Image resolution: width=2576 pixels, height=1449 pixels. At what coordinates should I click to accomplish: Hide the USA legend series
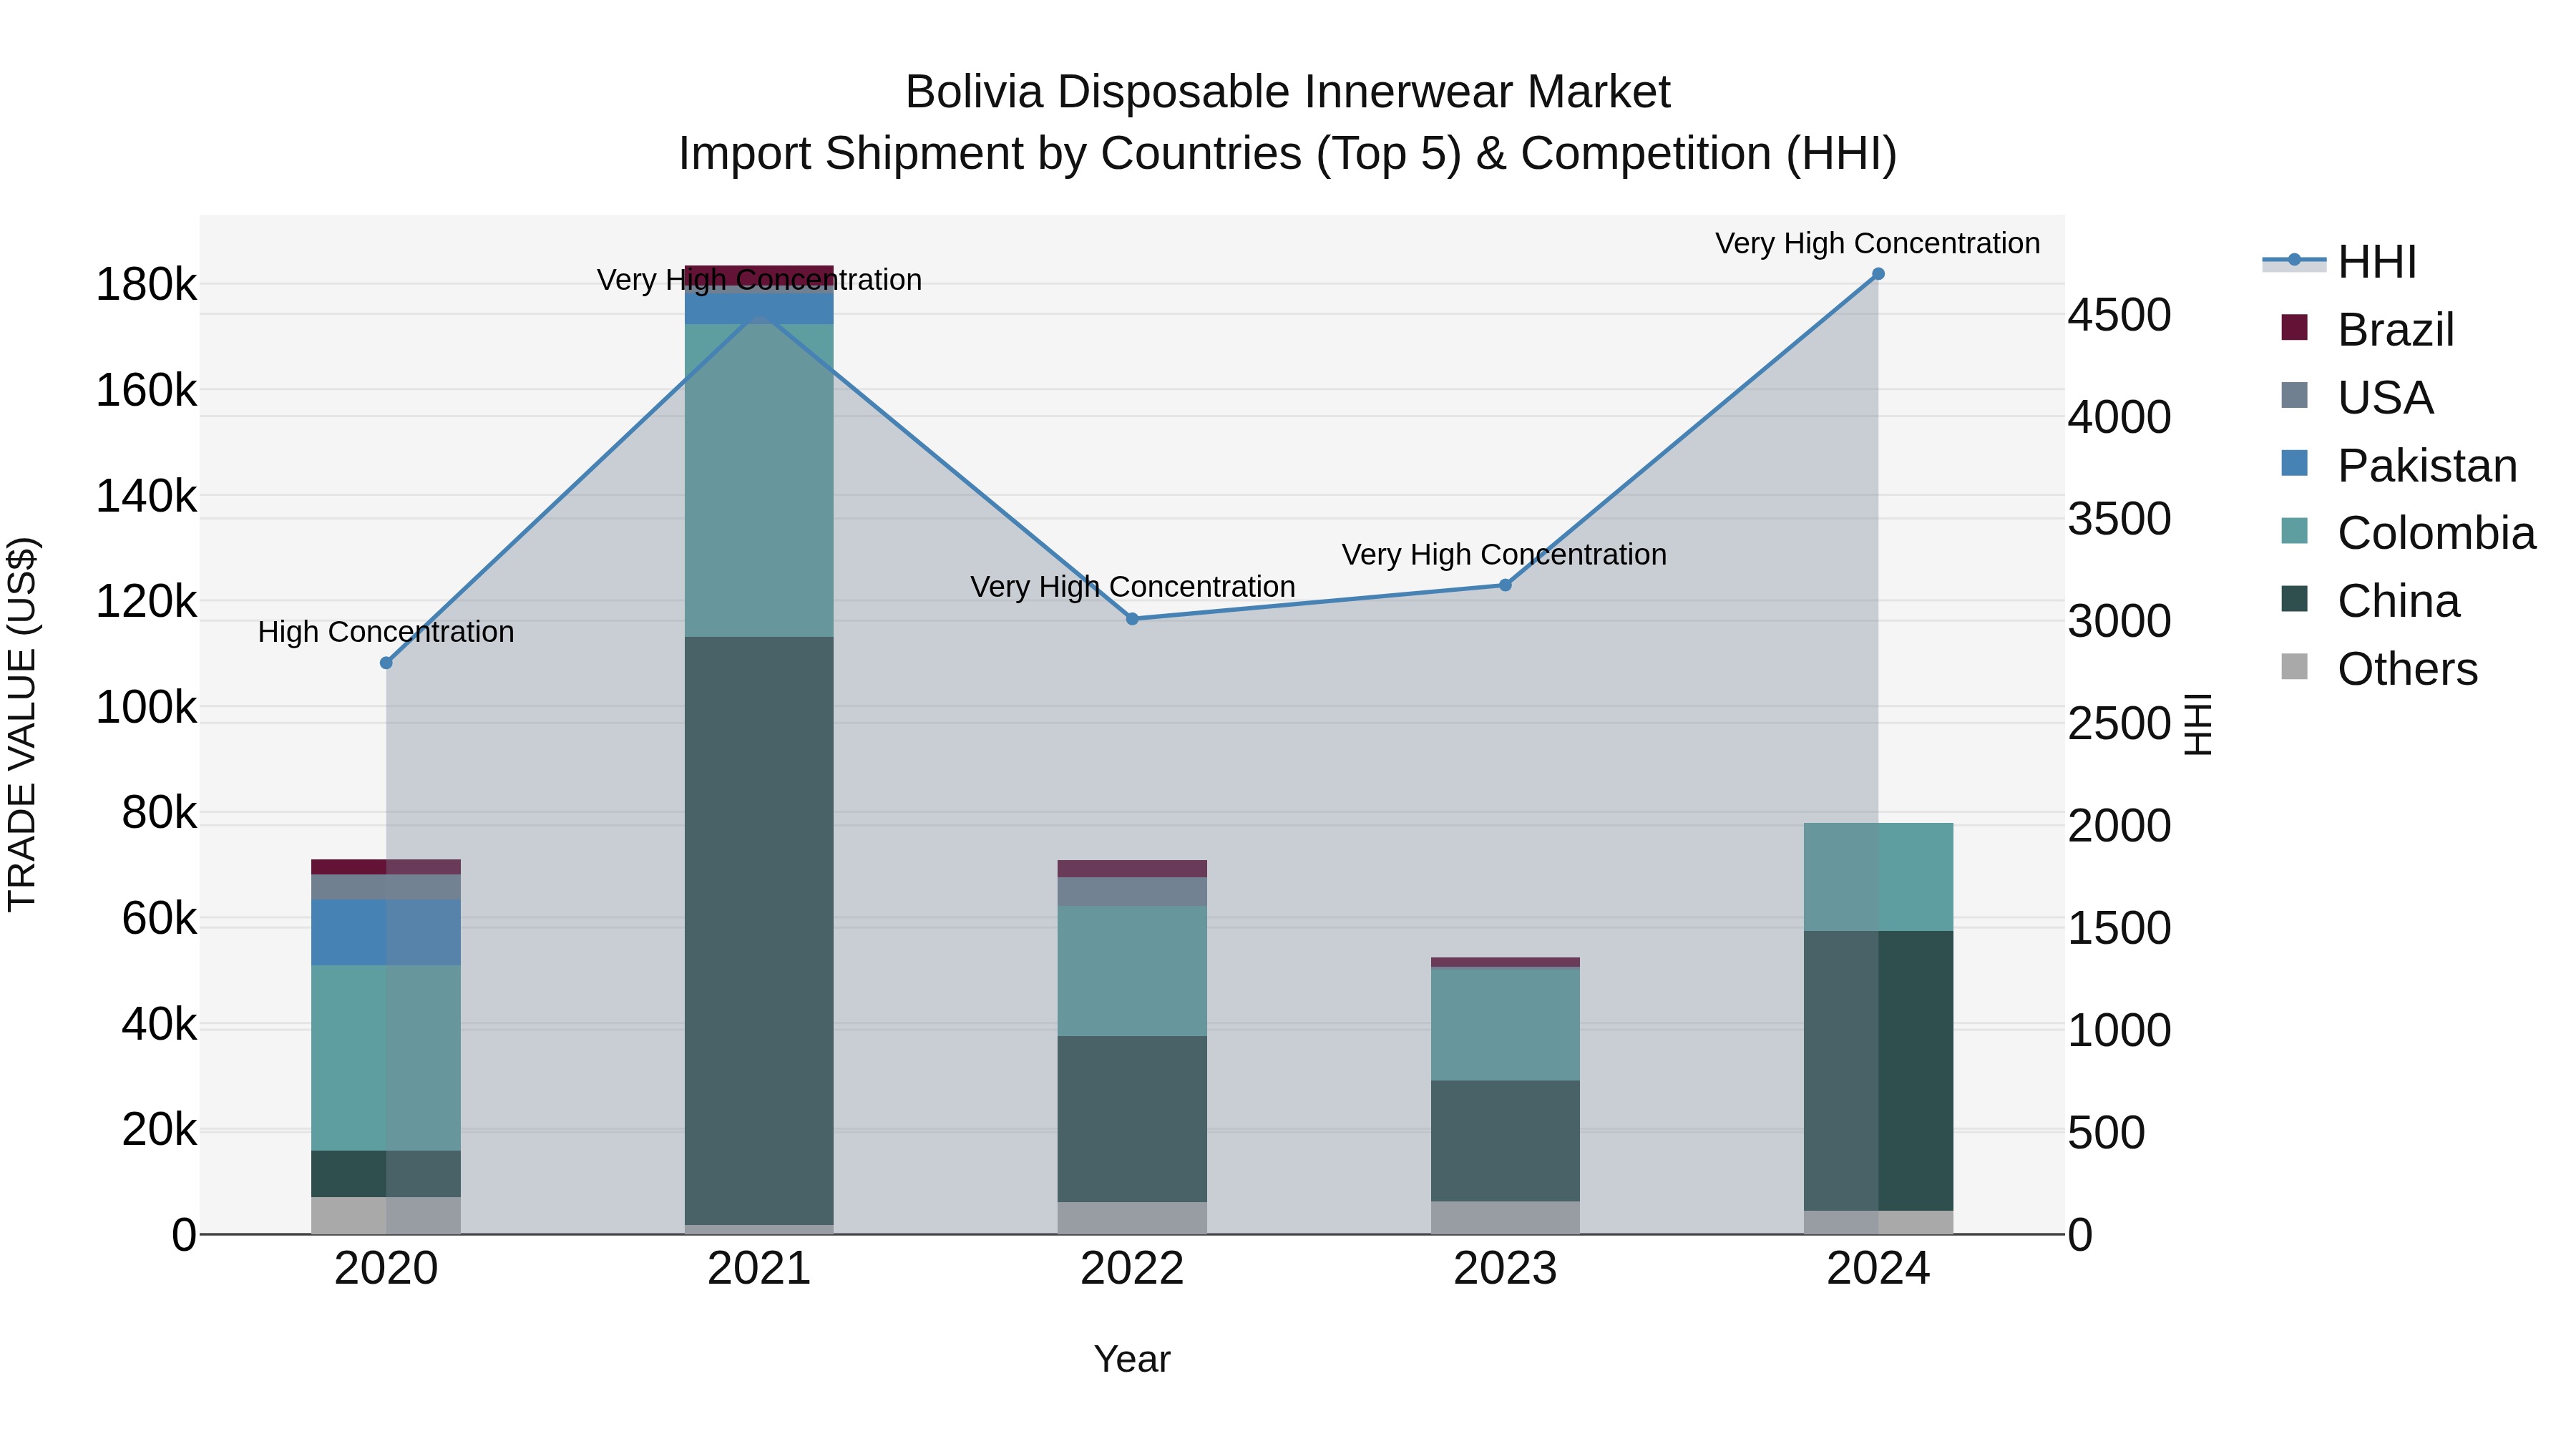2356,397
